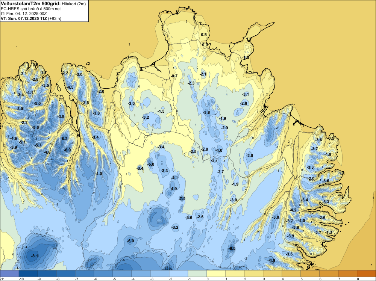The width and height of the screenshot is (376, 281).
Task: Select legend swatch between -1 and 0
Action: (197, 273)
